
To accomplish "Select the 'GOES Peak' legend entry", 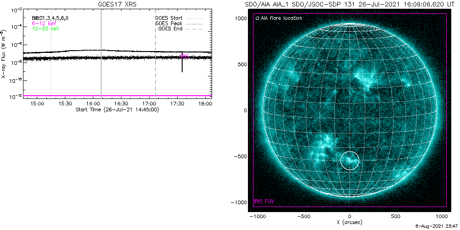I will (179, 23).
